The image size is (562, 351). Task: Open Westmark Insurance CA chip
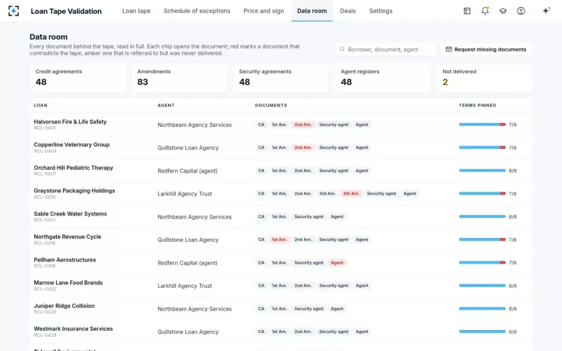(261, 332)
